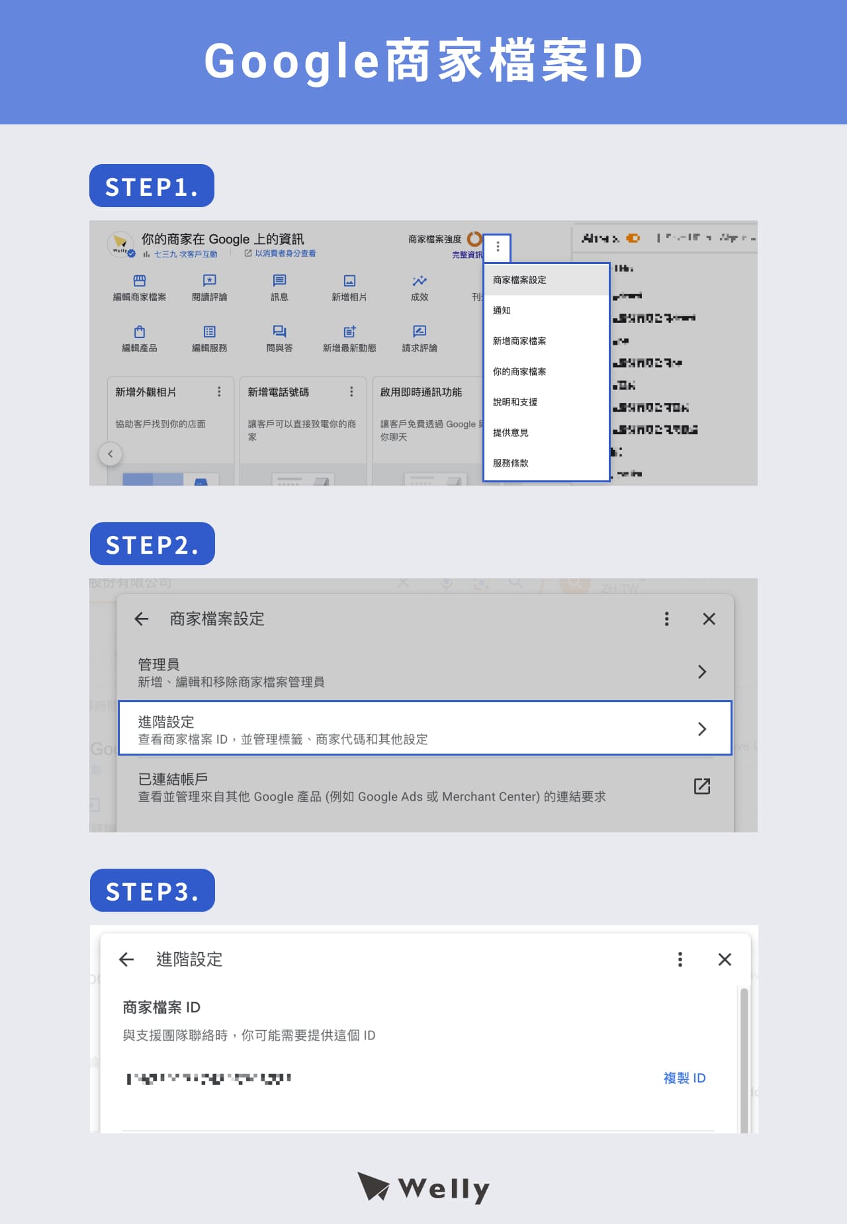Image resolution: width=847 pixels, height=1224 pixels.
Task: Click the blurred 商家檔案 ID value
Action: coord(209,1078)
